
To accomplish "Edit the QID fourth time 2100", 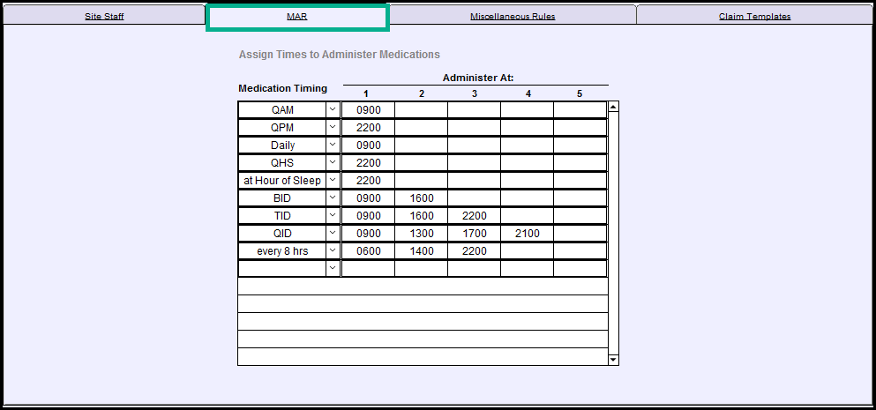I will tap(527, 234).
